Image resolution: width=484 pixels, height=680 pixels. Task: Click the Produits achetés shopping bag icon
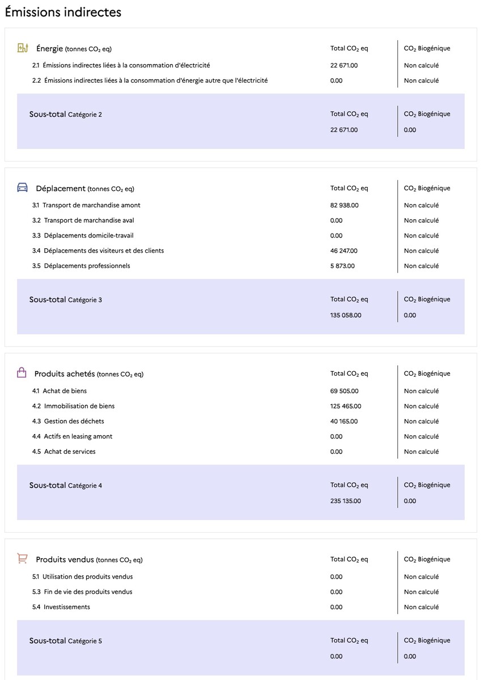[x=22, y=373]
